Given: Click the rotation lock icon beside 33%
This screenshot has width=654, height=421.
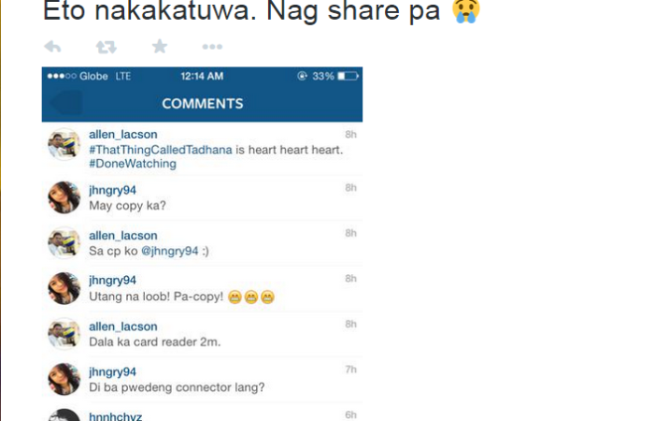Looking at the screenshot, I should click(302, 76).
